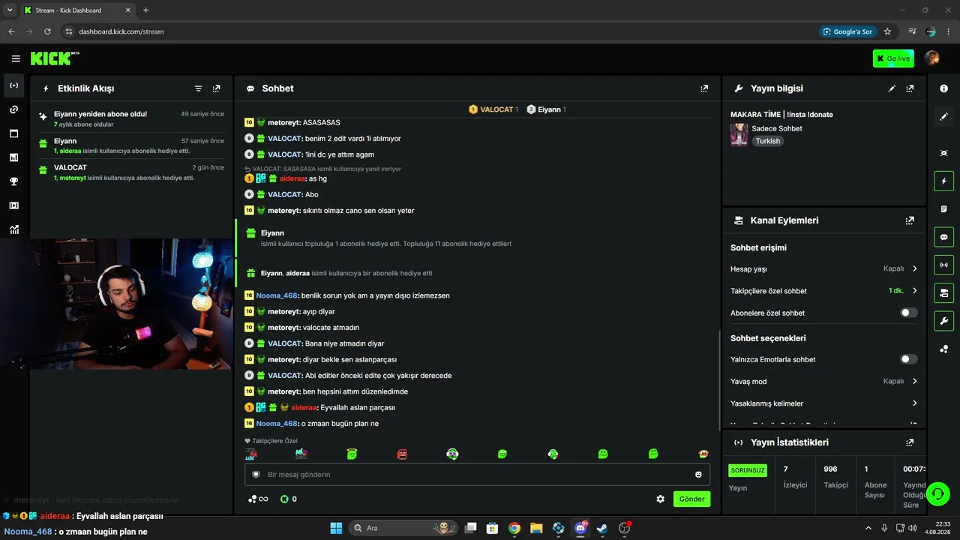Open a new browser tab
The width and height of the screenshot is (960, 540).
click(x=145, y=10)
